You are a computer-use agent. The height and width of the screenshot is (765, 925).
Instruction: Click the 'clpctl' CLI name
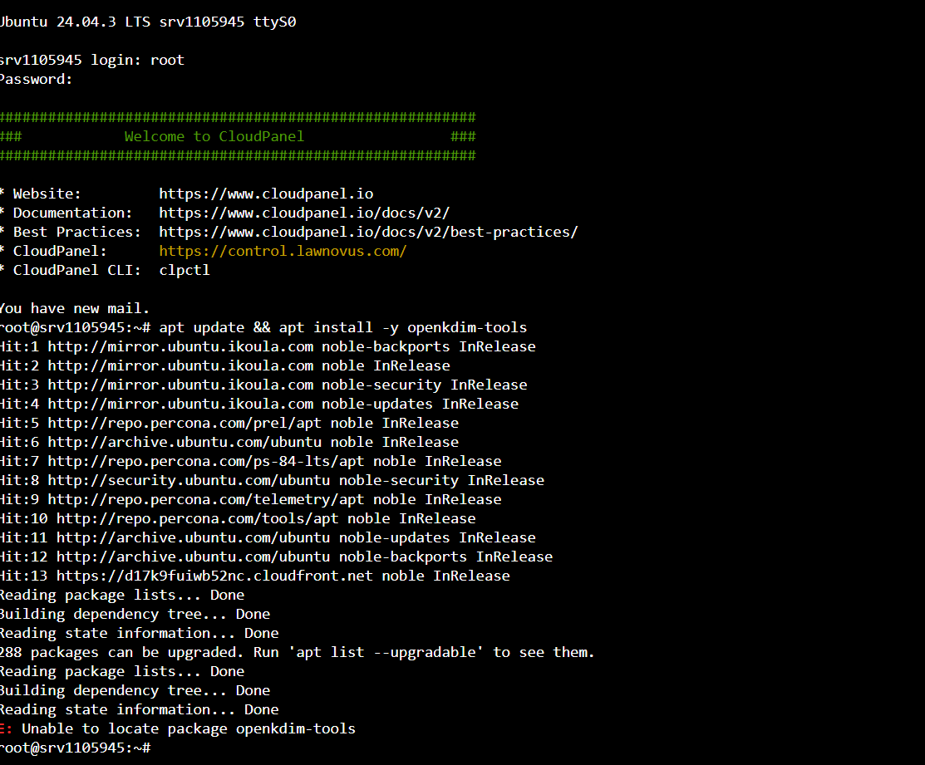coord(184,270)
